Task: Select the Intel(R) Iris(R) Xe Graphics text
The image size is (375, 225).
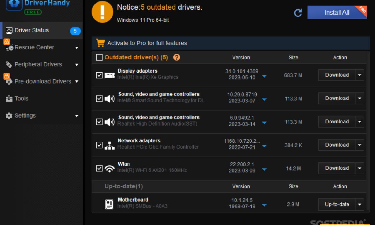Action: 148,77
